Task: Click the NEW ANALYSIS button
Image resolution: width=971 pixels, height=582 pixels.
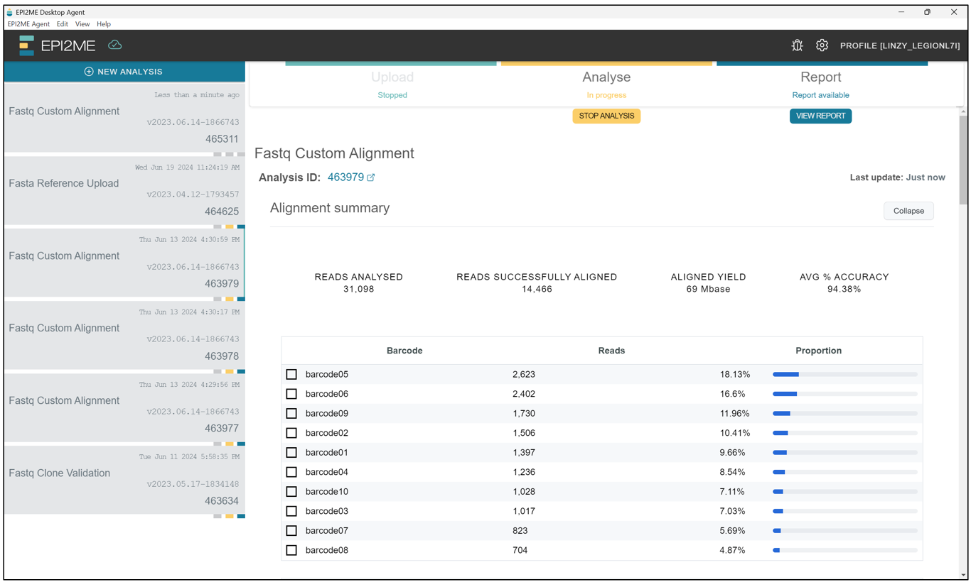Action: click(124, 72)
